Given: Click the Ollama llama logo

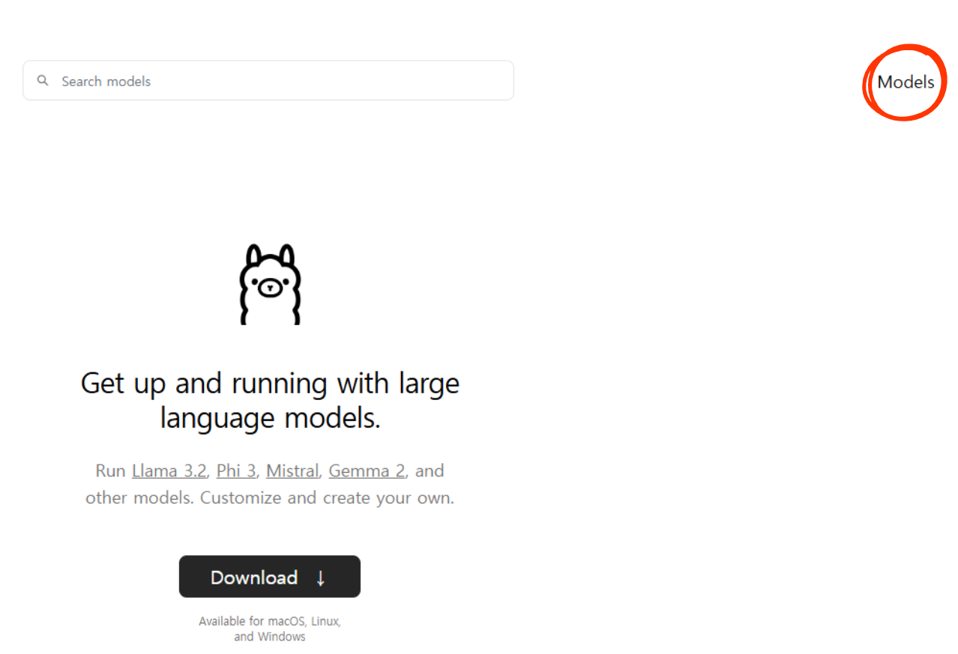Looking at the screenshot, I should 270,284.
